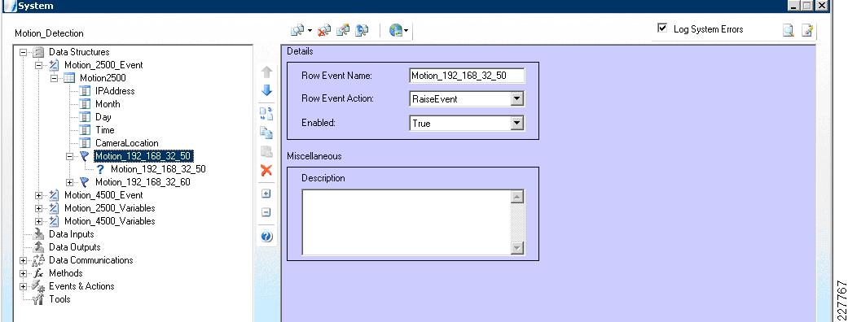Click the swap documents icon below the blue arrow
The width and height of the screenshot is (848, 322).
point(266,114)
